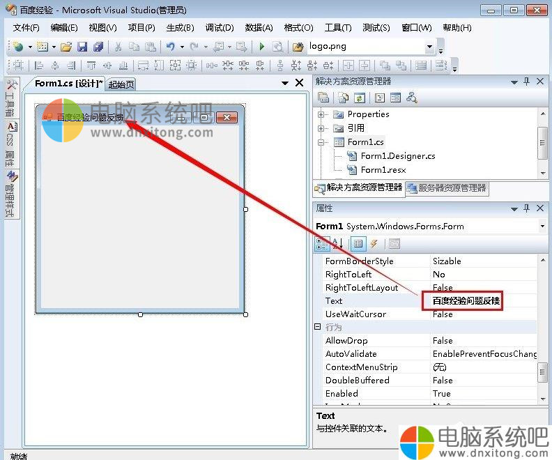Image resolution: width=552 pixels, height=460 pixels.
Task: Open the Form1 object selector dropdown
Action: [x=542, y=227]
